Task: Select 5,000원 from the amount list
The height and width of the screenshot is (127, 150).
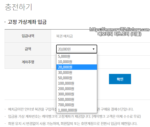Action: [x=77, y=56]
